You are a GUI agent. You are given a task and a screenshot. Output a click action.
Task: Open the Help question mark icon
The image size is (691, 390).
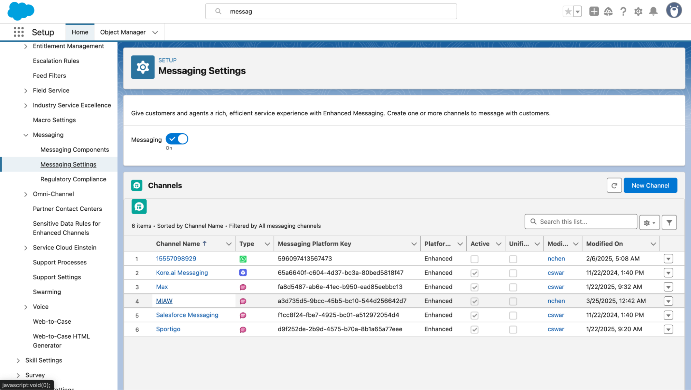(623, 11)
